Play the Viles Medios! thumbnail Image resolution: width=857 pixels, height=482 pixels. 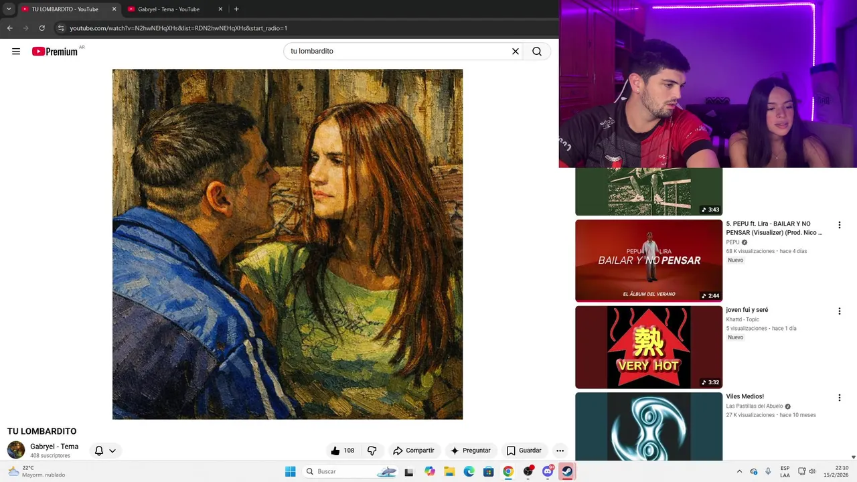(x=649, y=426)
